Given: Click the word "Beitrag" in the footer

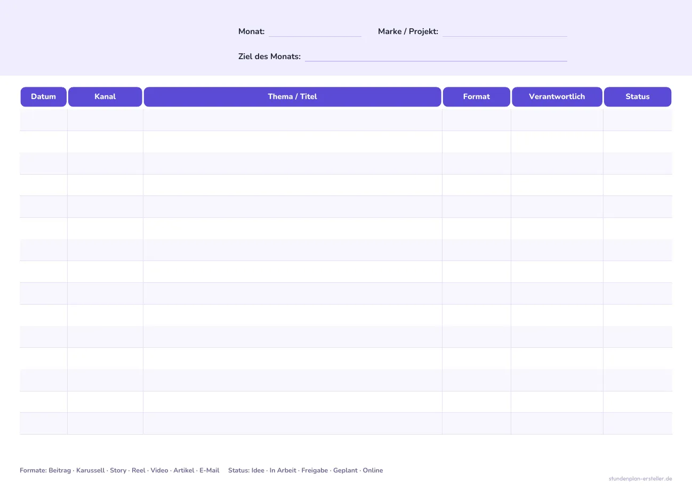Looking at the screenshot, I should pos(61,470).
